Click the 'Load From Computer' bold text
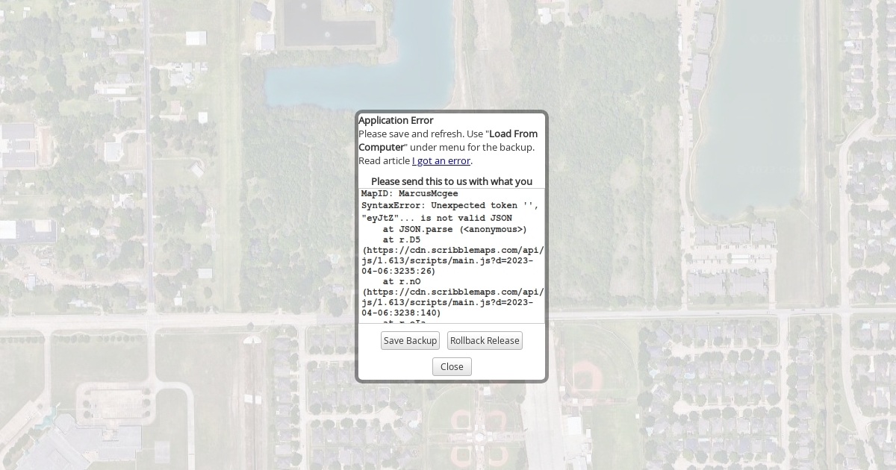 click(448, 140)
